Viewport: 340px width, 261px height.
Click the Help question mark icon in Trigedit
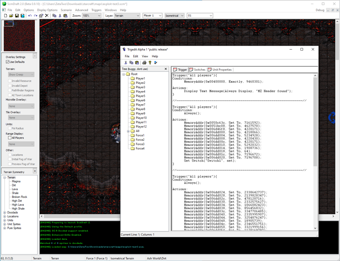150,63
